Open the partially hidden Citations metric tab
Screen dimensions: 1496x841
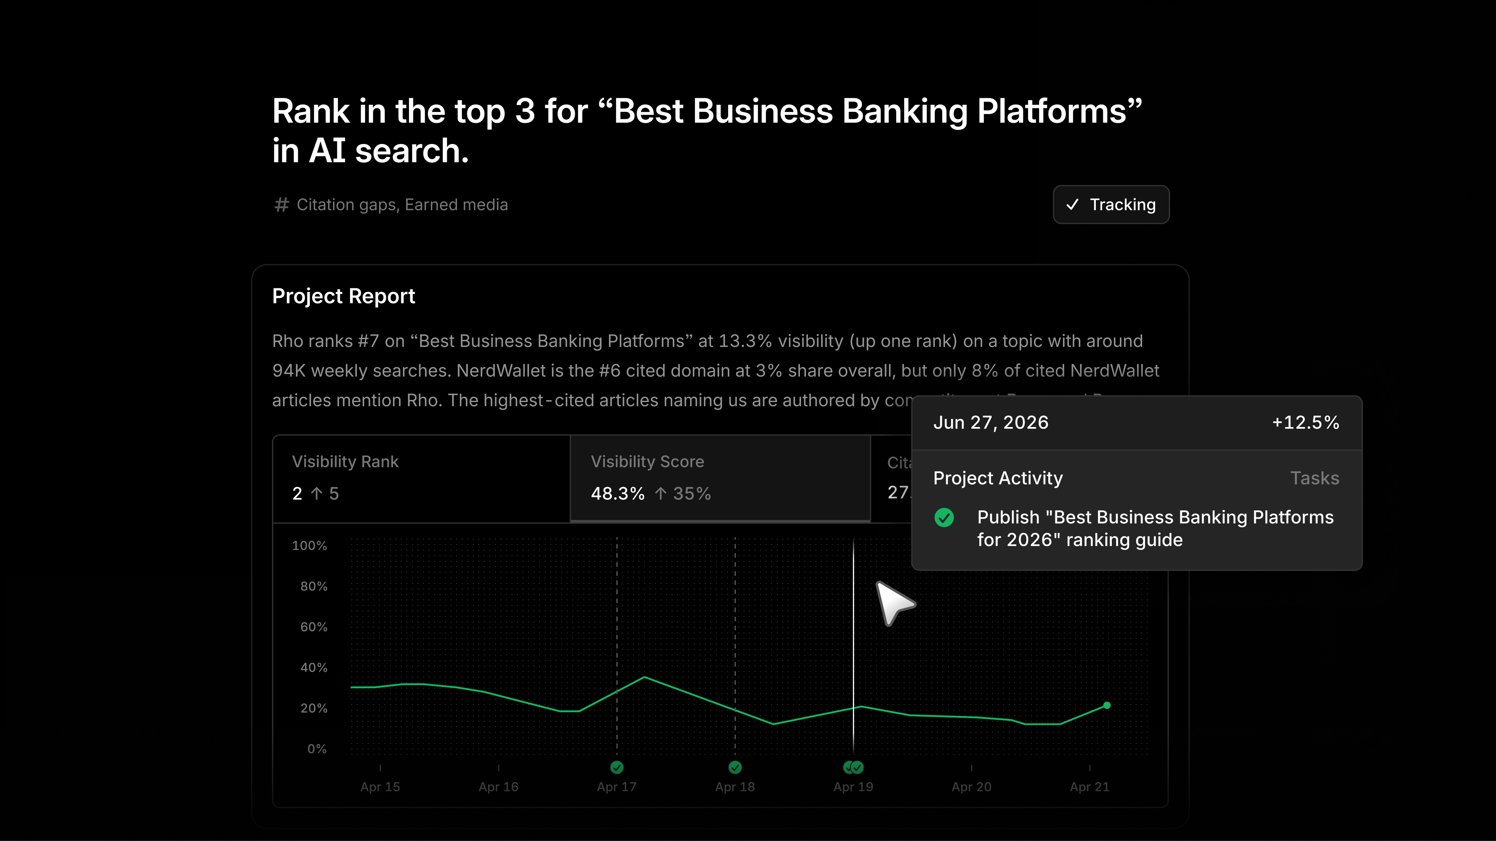(892, 479)
